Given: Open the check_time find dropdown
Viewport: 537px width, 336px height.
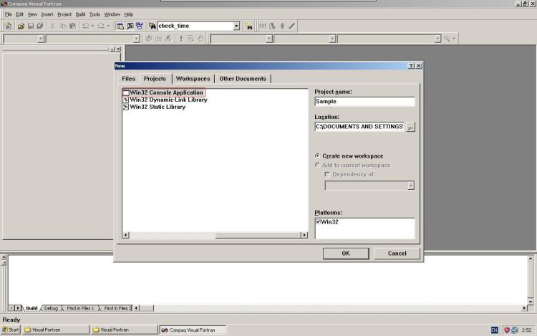Looking at the screenshot, I should click(236, 26).
